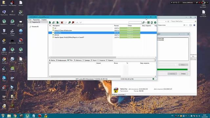
Task: Click the green extraction progress bar
Action: [172, 69]
